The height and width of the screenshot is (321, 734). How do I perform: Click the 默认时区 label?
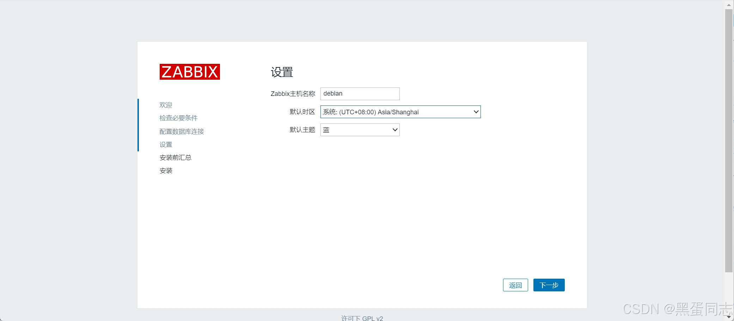[x=302, y=112]
